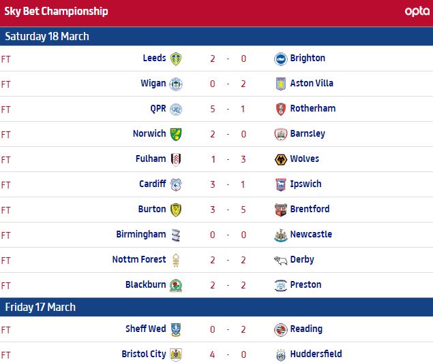Click the Burton 3 - 5 Brentford score
Image resolution: width=433 pixels, height=364 pixels.
(x=228, y=210)
